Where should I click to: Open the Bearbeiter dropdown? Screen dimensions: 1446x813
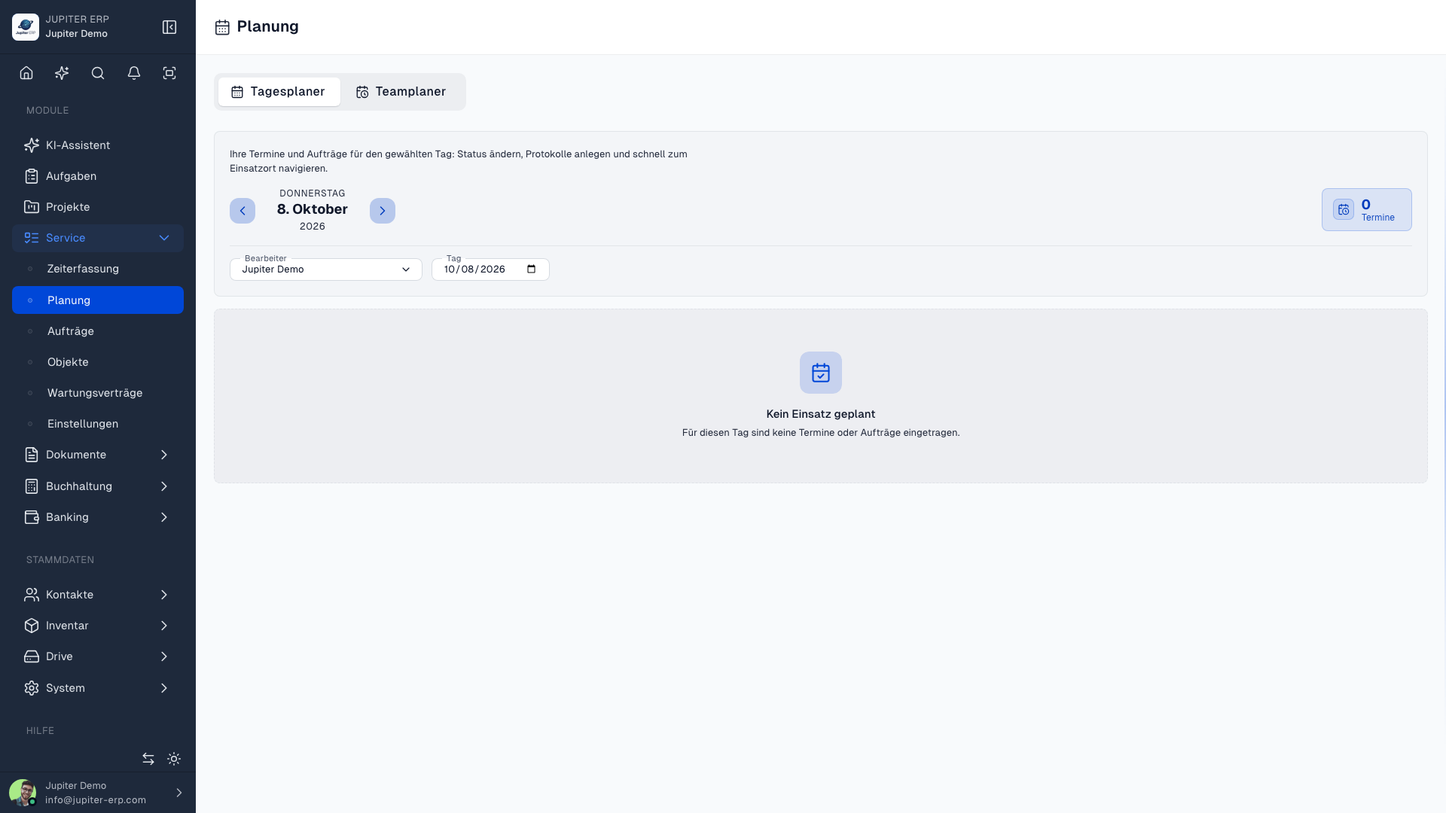[325, 269]
